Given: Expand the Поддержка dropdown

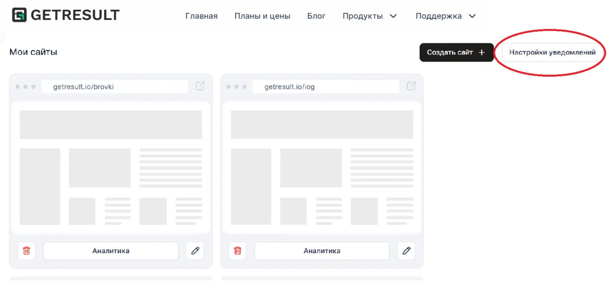Looking at the screenshot, I should tap(446, 16).
